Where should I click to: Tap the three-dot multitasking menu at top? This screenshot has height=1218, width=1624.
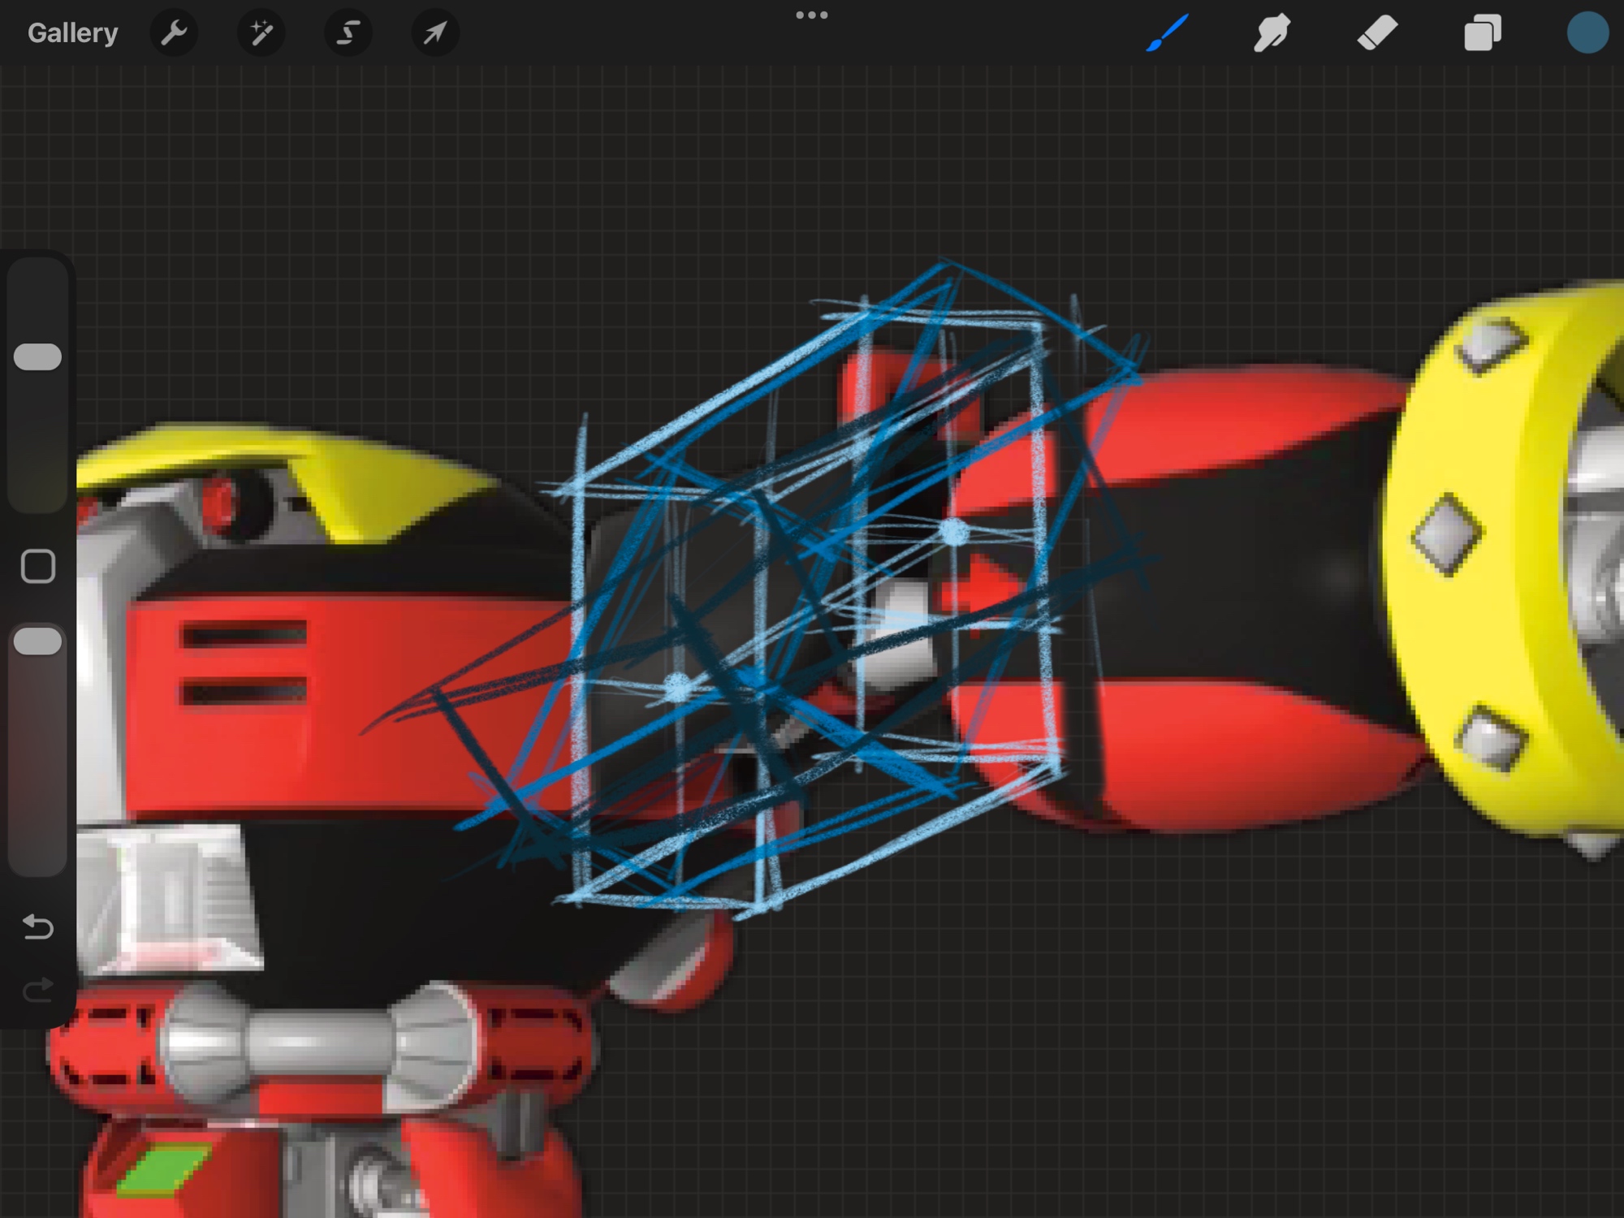(811, 15)
